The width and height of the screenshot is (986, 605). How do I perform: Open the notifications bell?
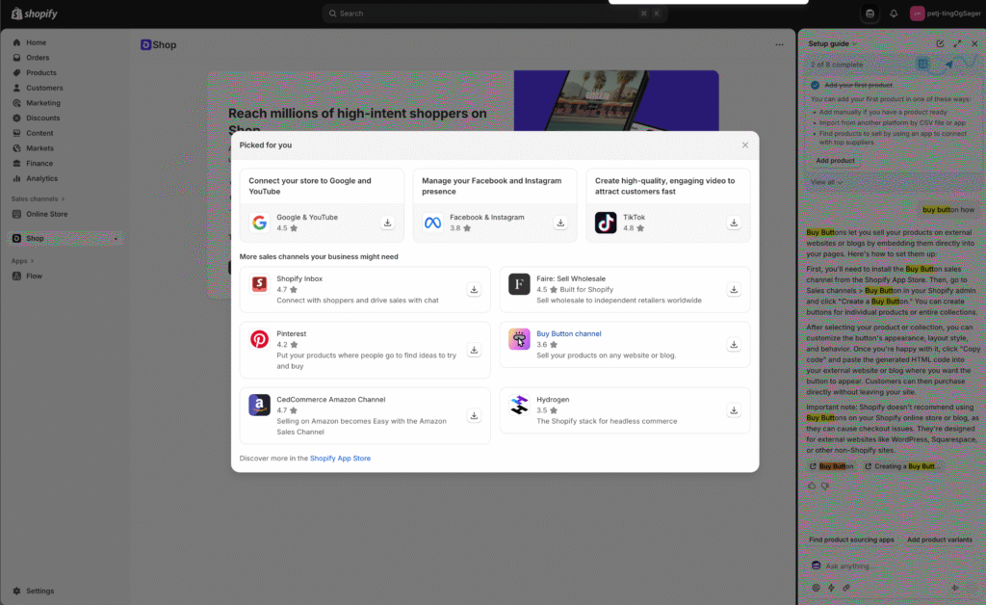pos(894,13)
